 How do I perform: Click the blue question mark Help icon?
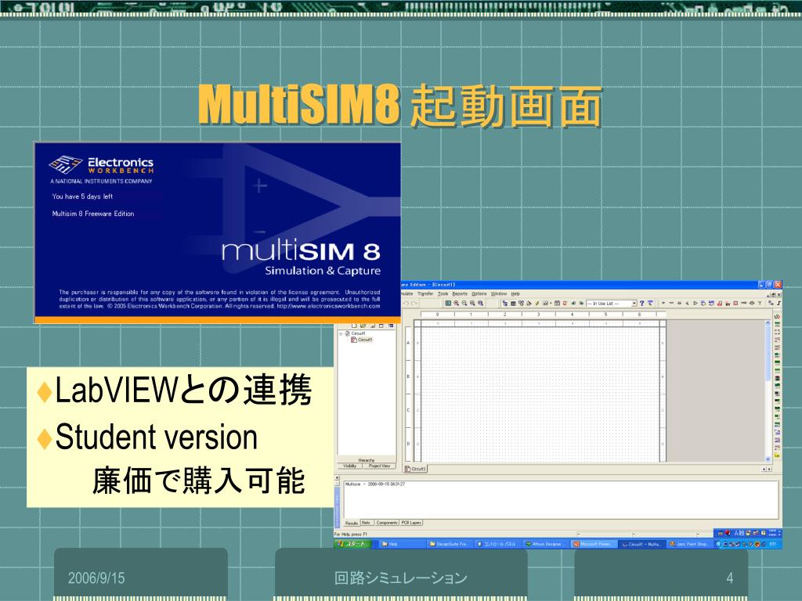click(x=642, y=303)
